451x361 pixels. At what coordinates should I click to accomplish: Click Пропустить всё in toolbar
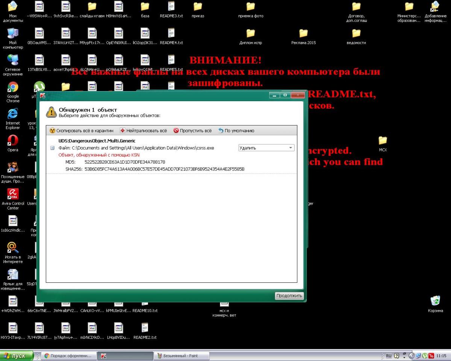pos(192,130)
